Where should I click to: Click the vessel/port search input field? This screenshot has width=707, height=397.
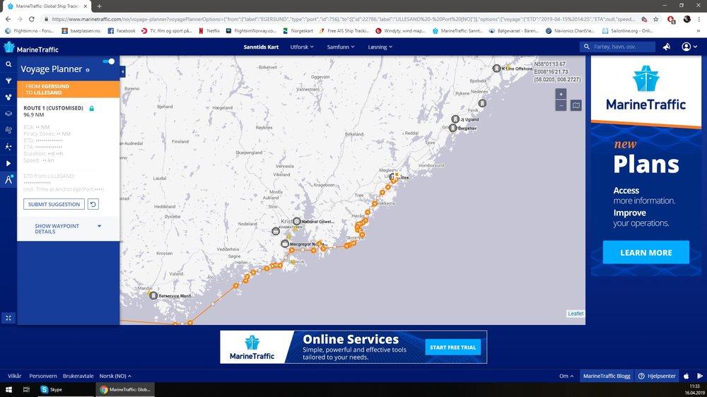617,47
